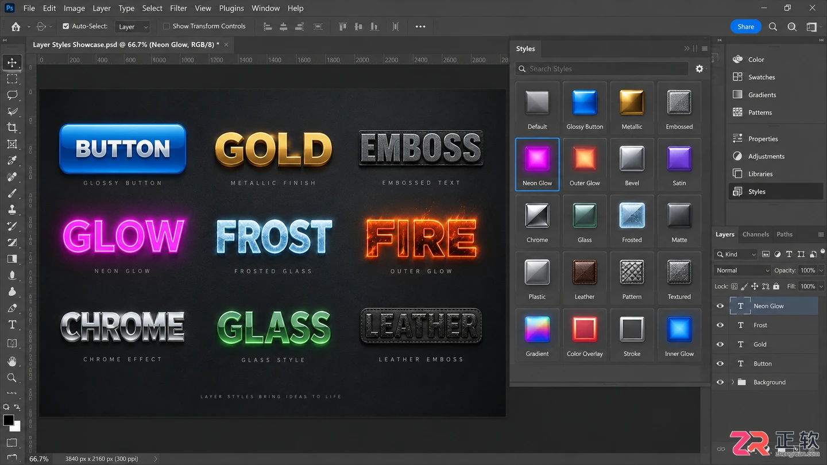
Task: Toggle visibility of Background group
Action: [x=720, y=382]
